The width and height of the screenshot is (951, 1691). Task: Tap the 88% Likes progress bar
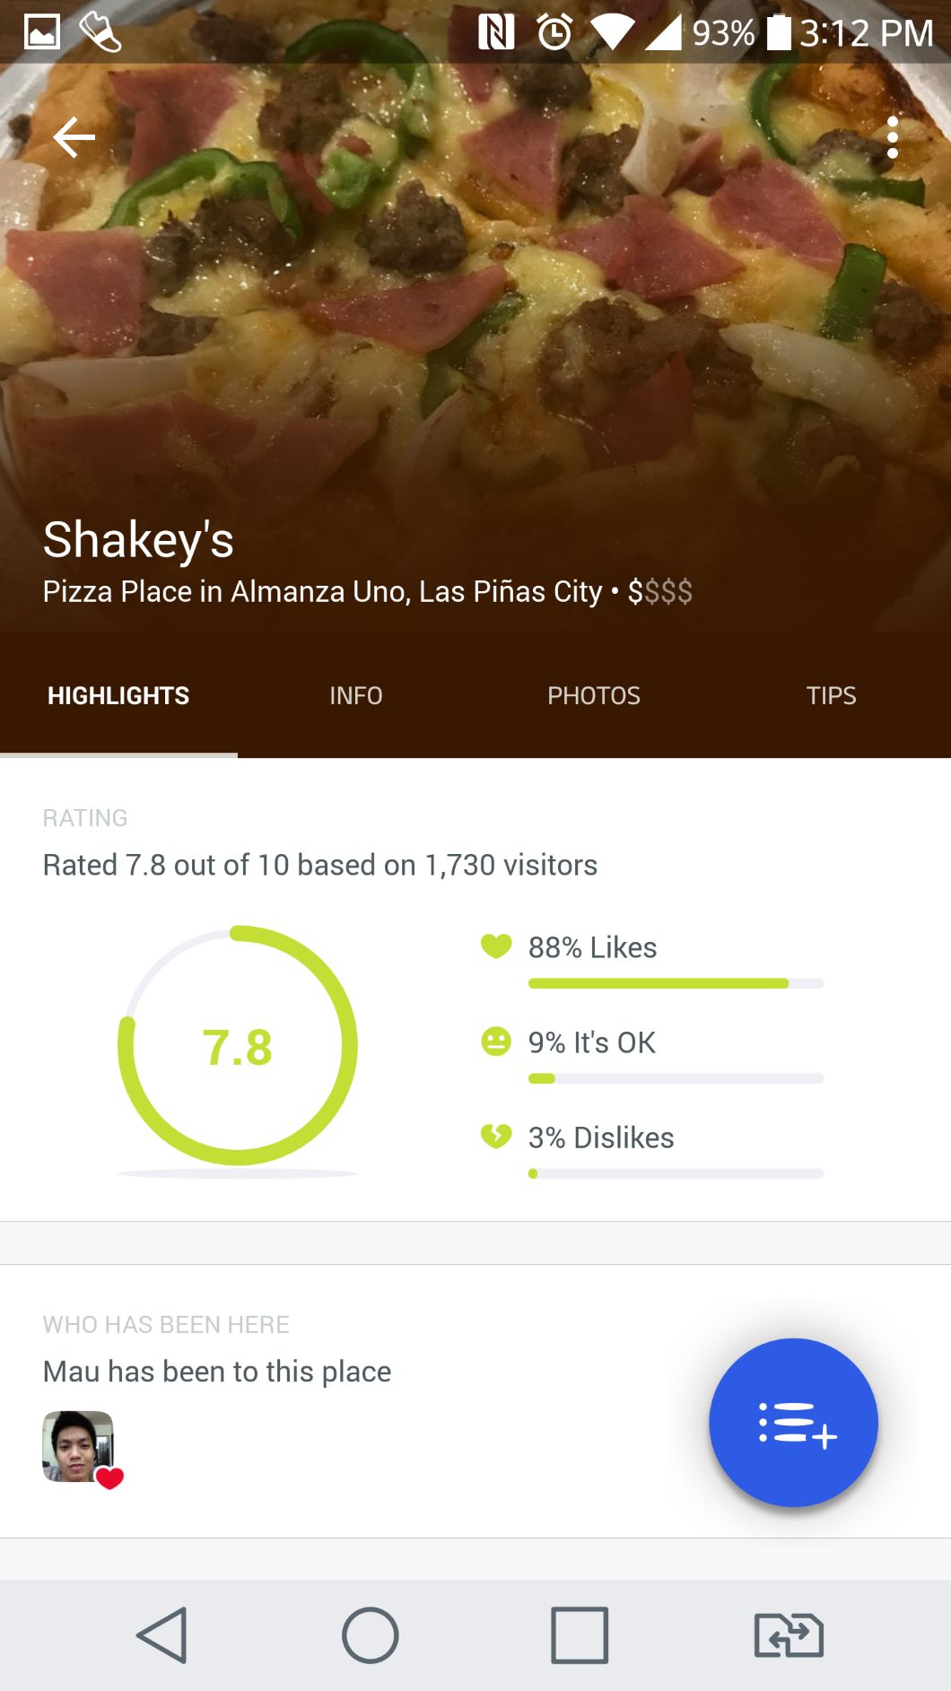tap(675, 983)
